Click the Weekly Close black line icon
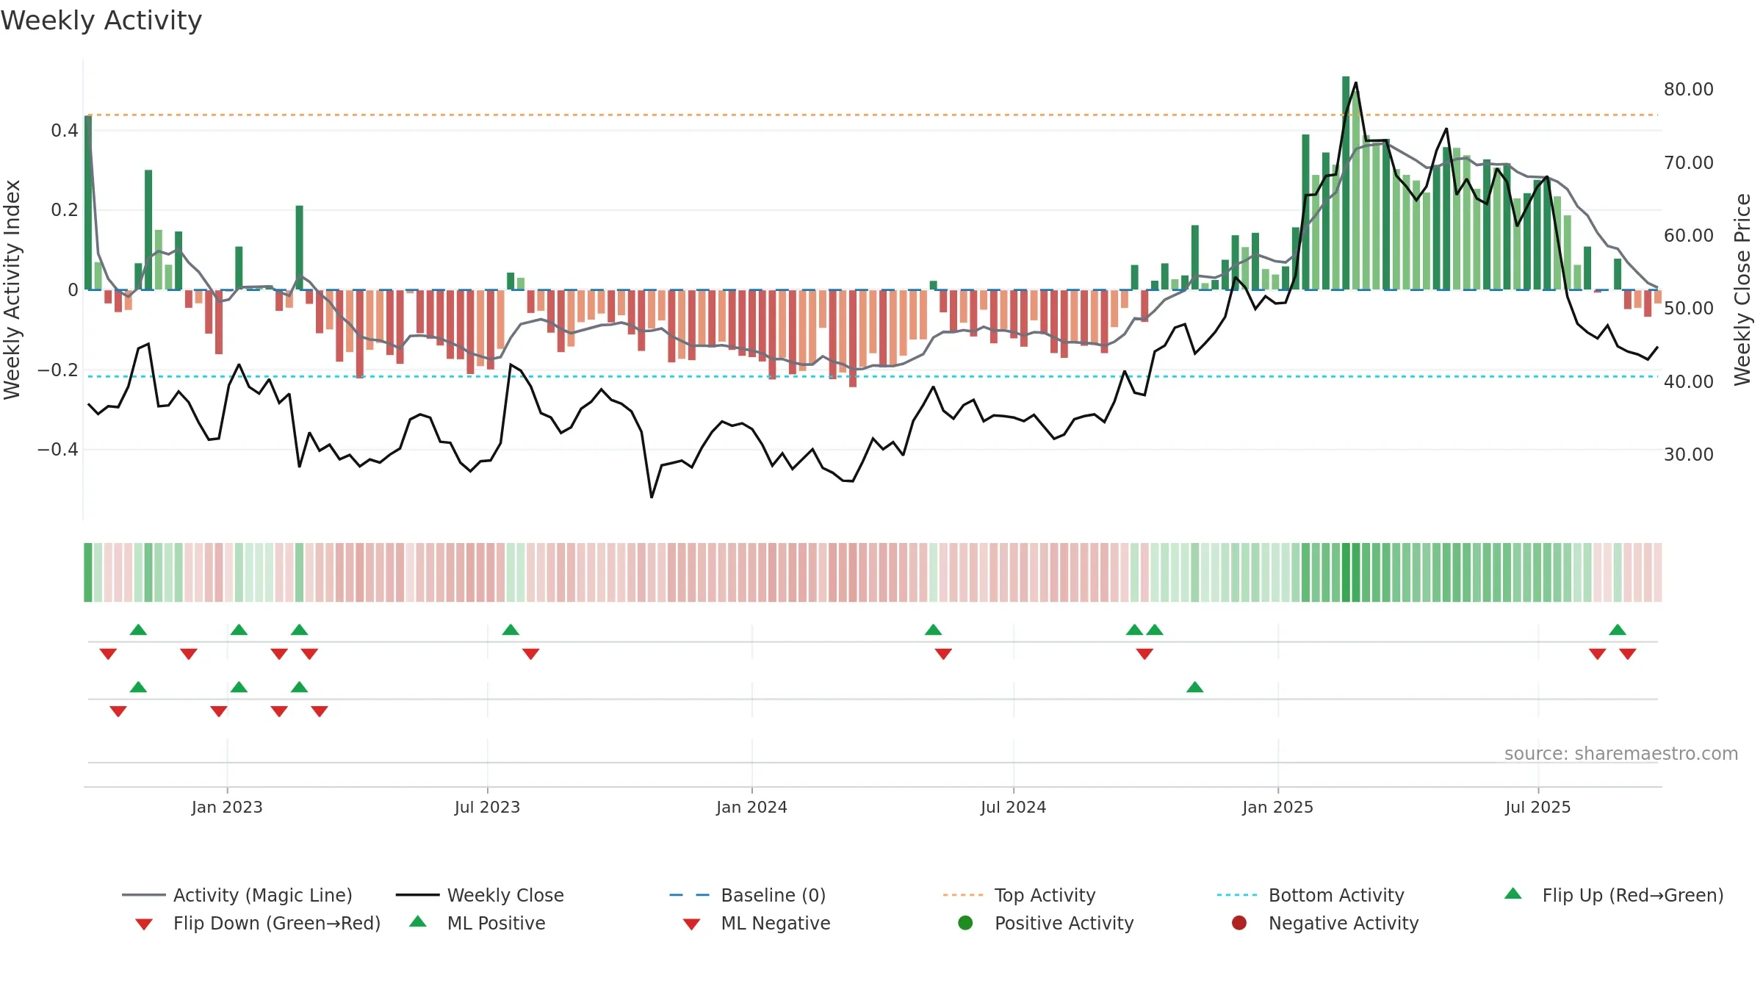The width and height of the screenshot is (1763, 992). [x=417, y=895]
